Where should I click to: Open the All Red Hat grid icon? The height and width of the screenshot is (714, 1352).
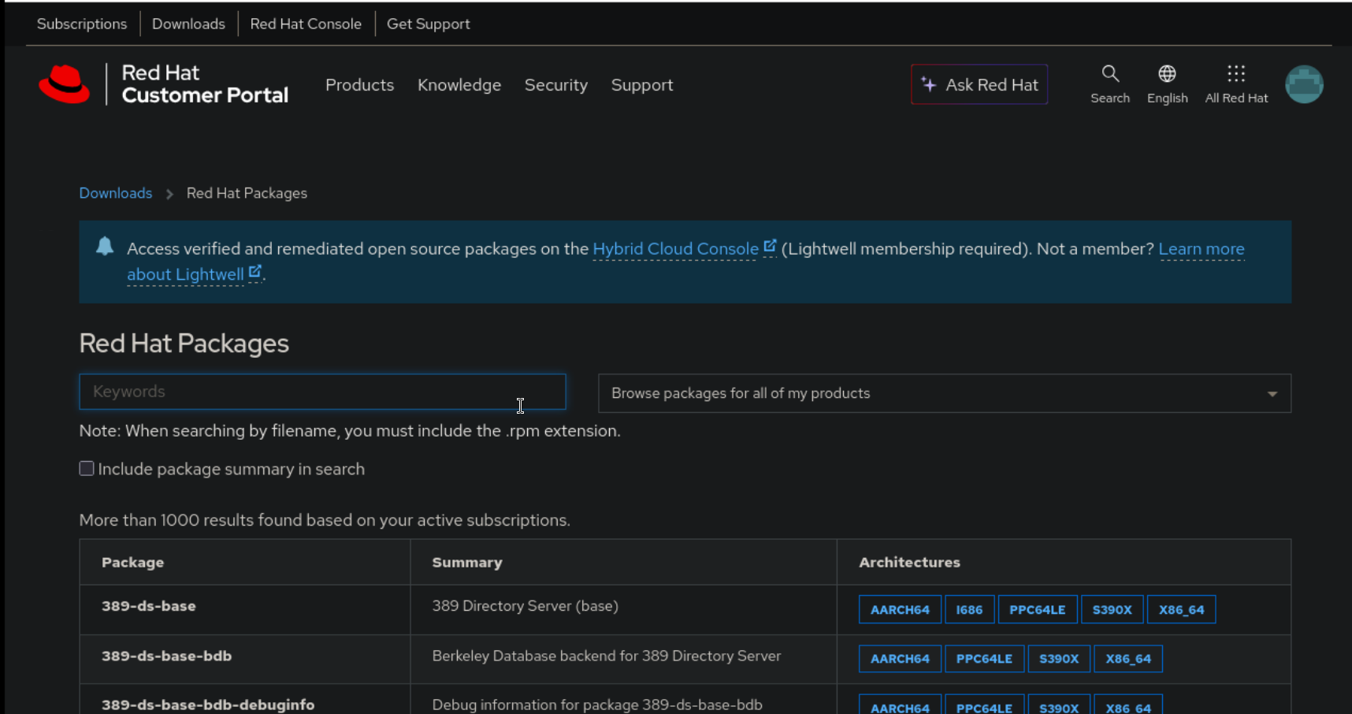1236,74
